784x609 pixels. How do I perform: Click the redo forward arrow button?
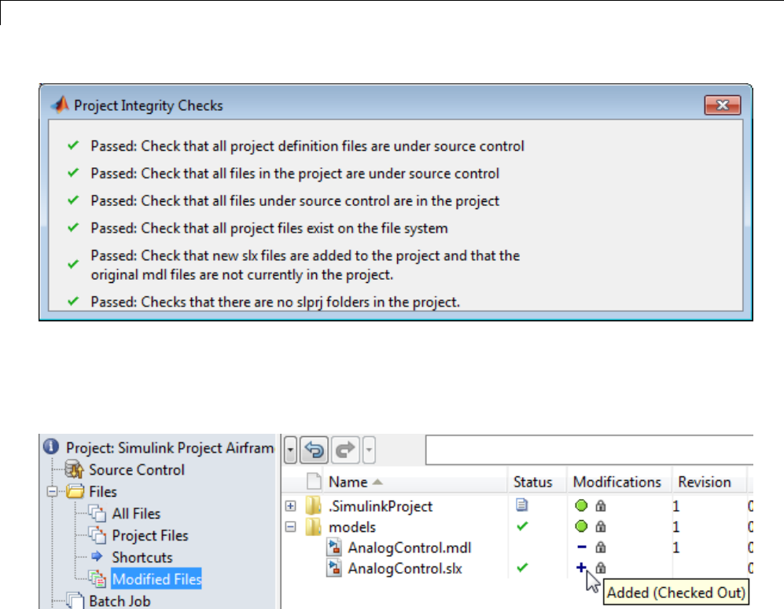[345, 450]
